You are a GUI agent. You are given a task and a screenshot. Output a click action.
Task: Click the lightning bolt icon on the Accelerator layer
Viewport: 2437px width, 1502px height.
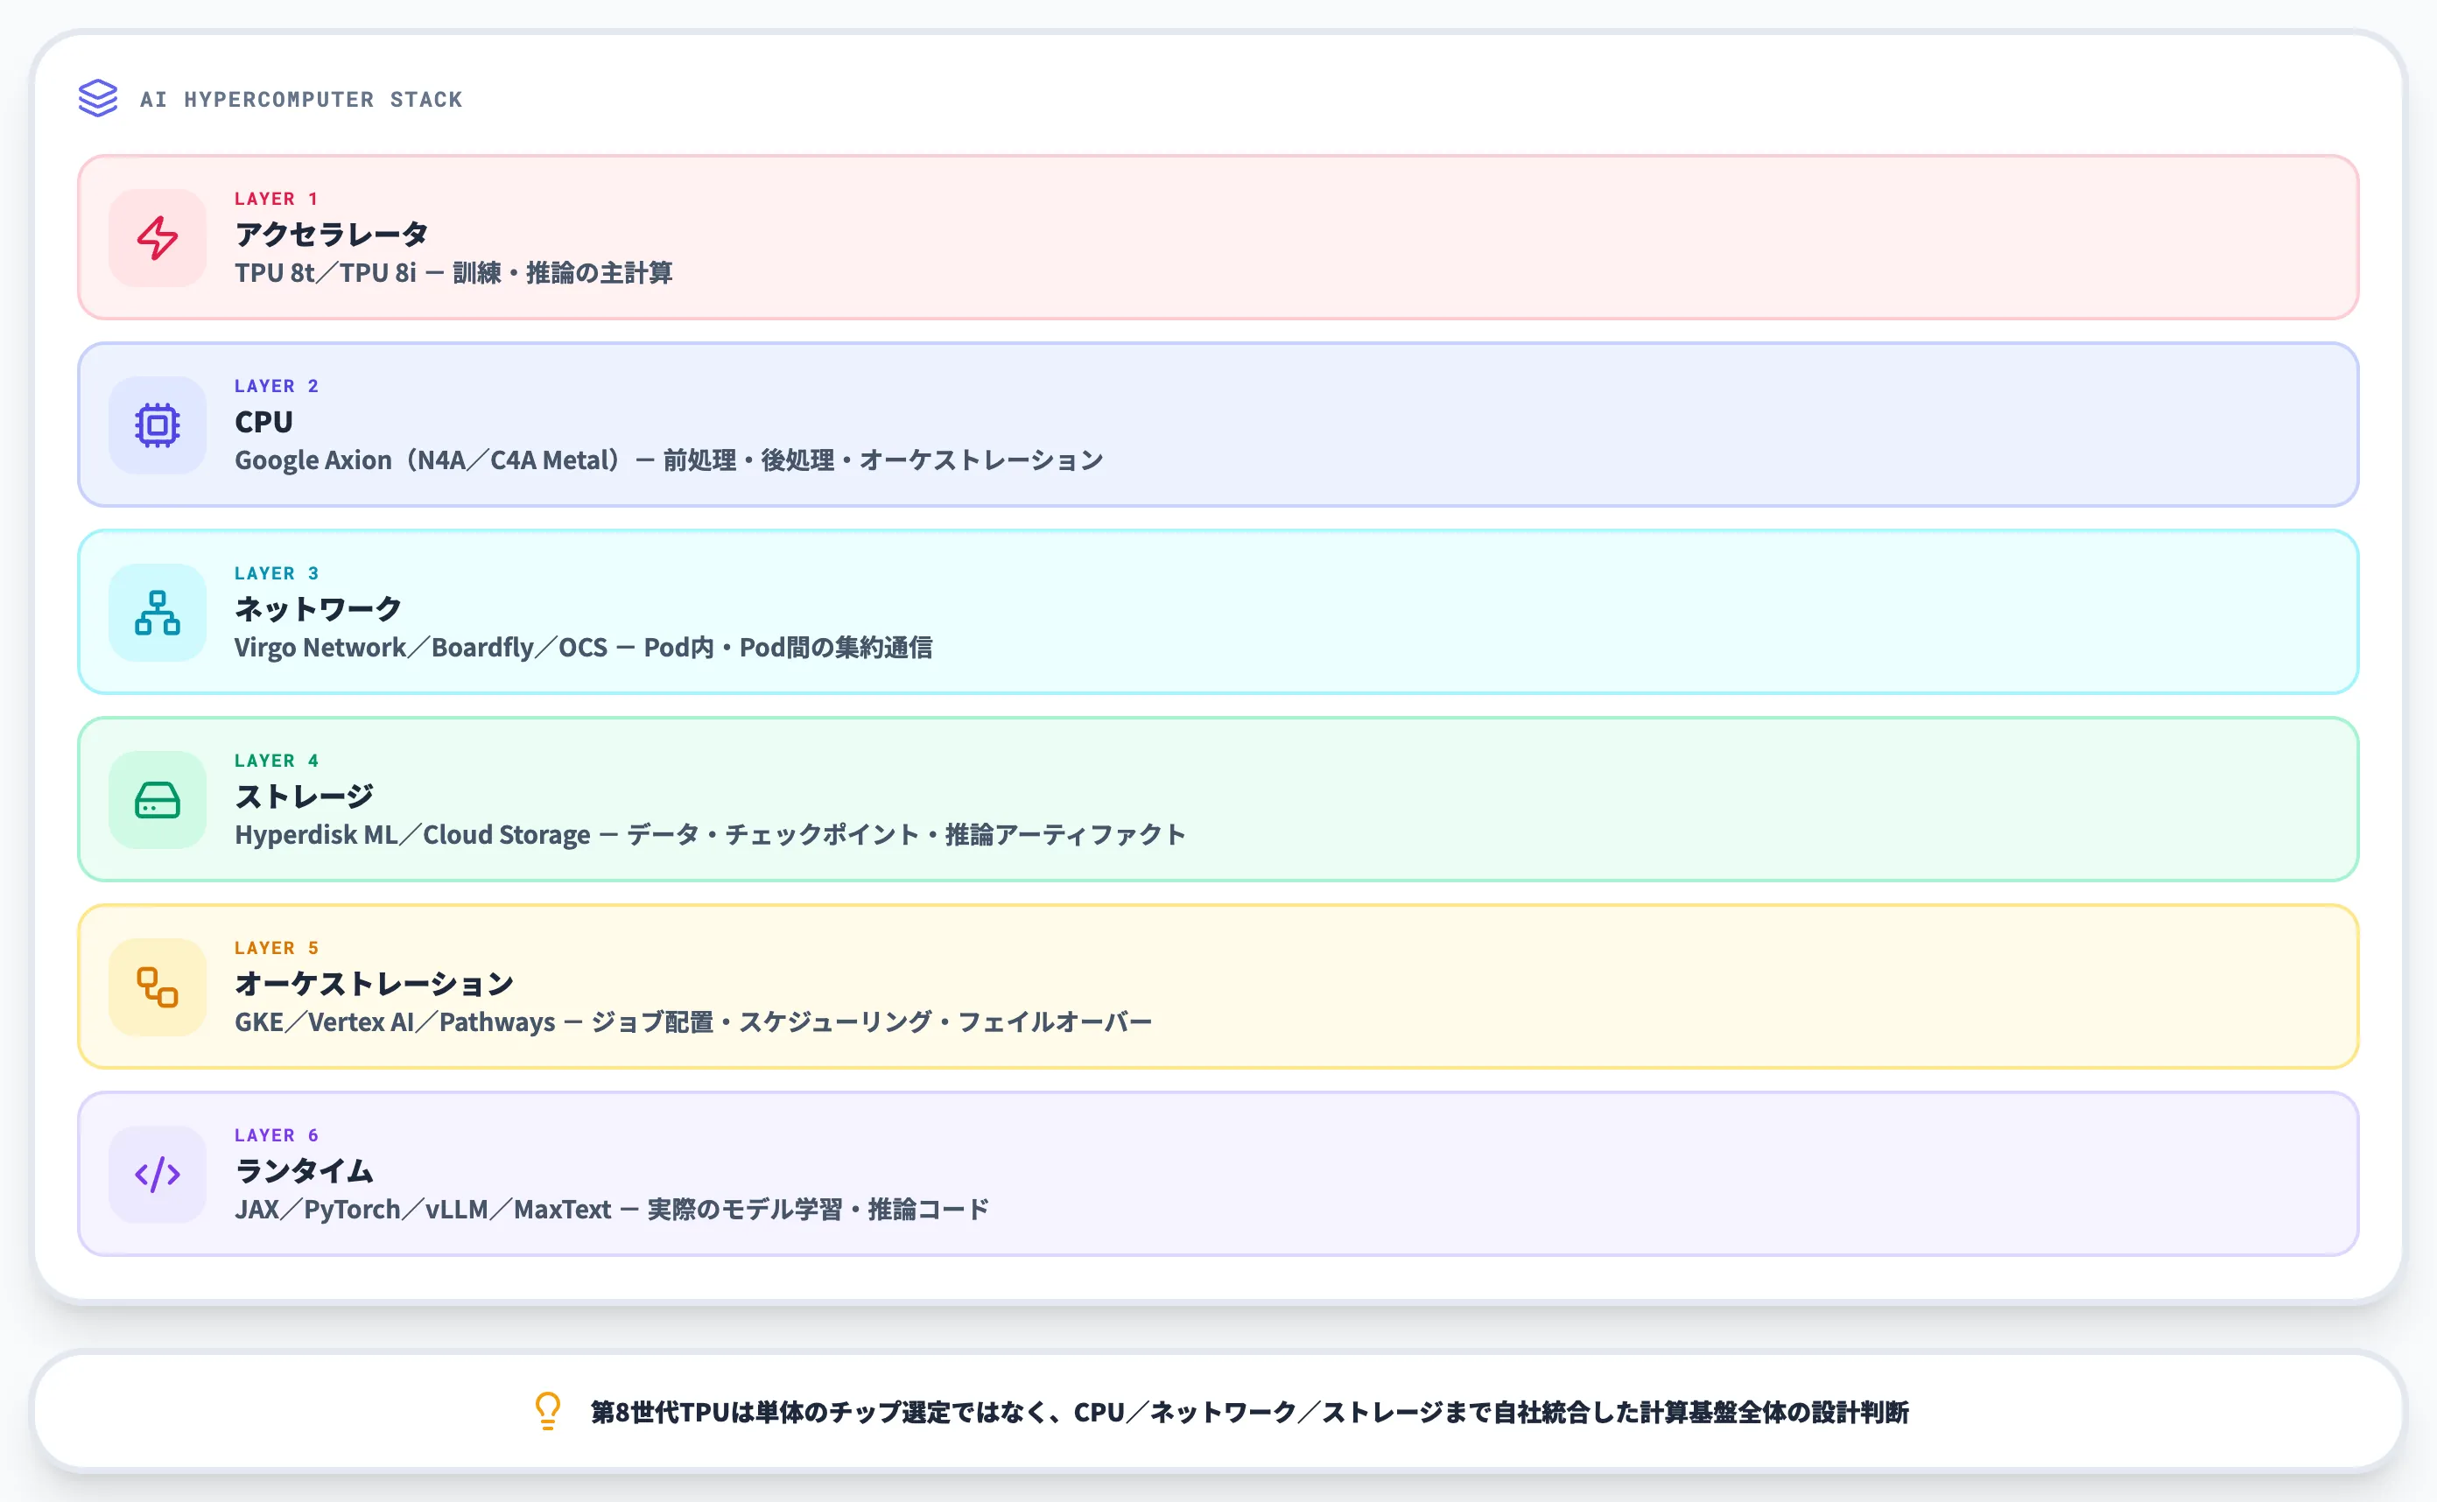156,237
